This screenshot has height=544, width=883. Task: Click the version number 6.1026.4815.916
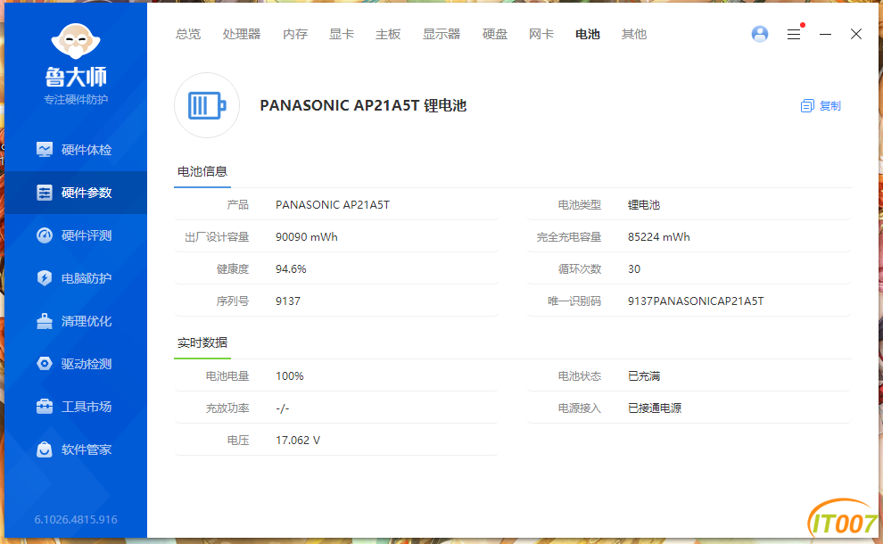coord(76,519)
